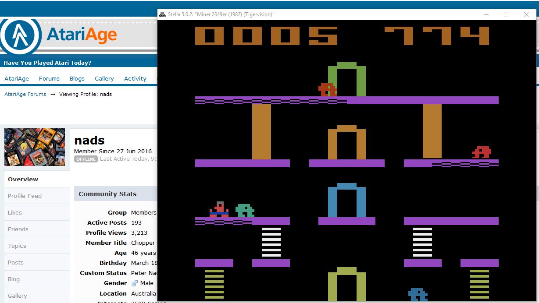Open the AtariAge navigation tab

(x=17, y=79)
